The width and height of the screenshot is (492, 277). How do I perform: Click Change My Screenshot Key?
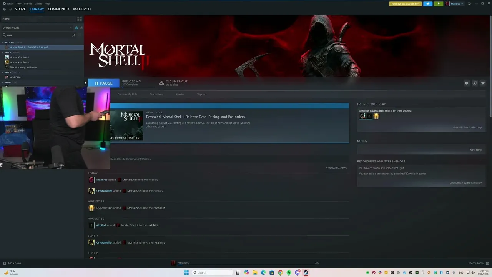(x=465, y=183)
